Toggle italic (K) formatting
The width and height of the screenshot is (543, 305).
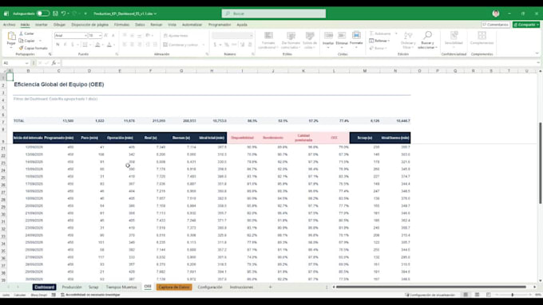[x=65, y=45]
